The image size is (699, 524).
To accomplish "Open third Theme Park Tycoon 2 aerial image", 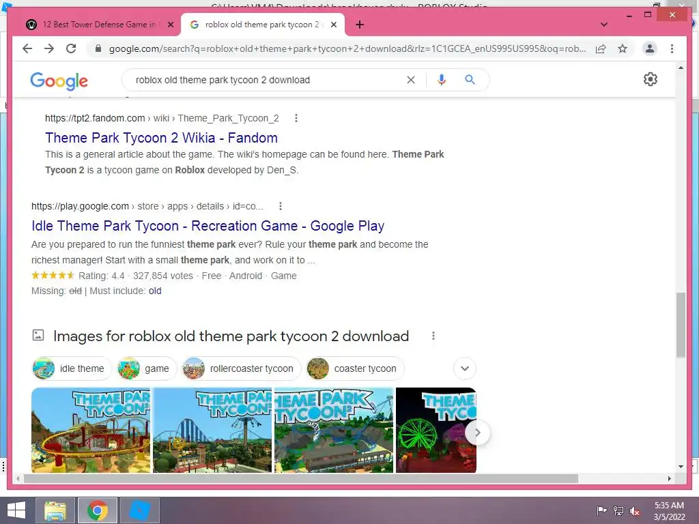I will (x=333, y=430).
